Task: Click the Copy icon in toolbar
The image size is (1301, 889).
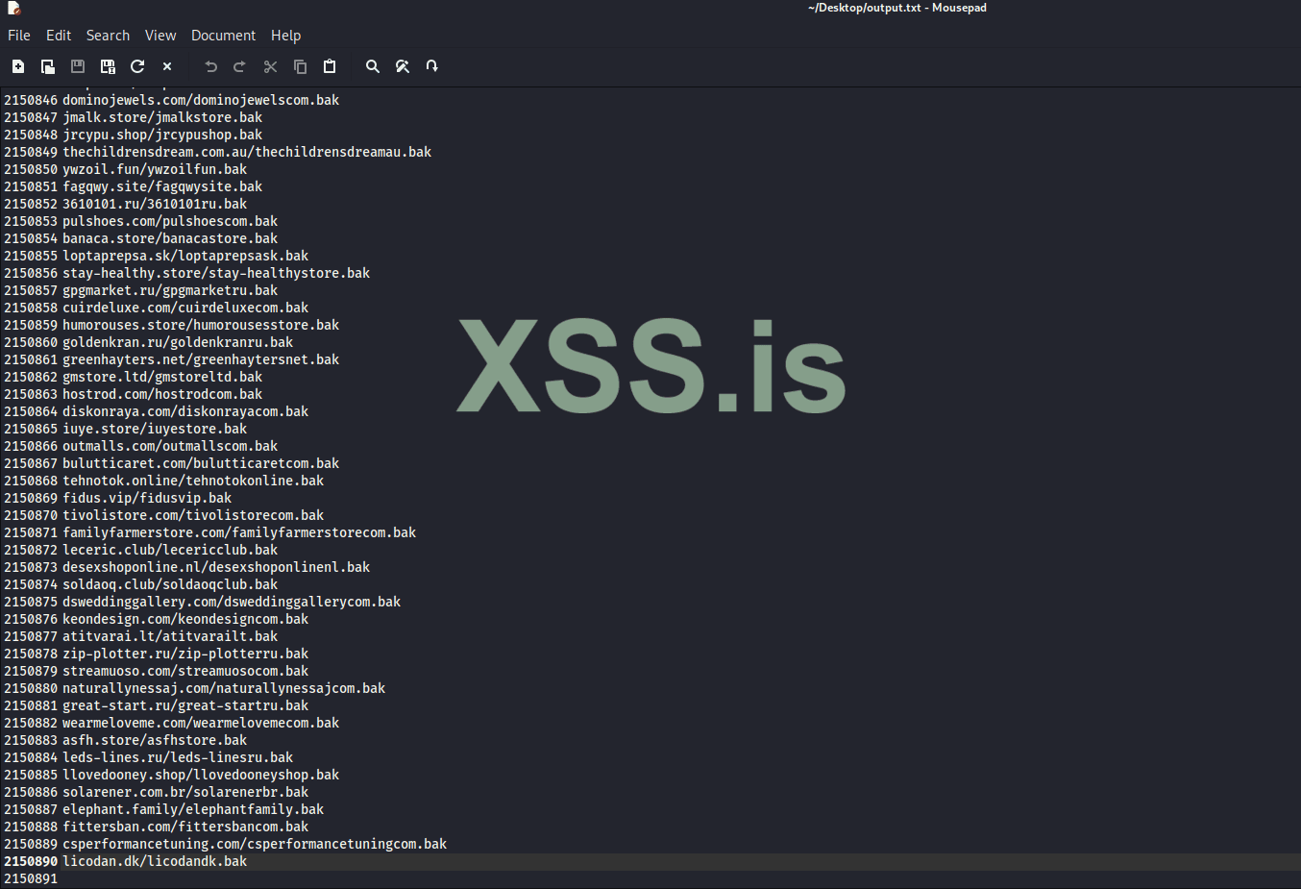Action: [300, 66]
